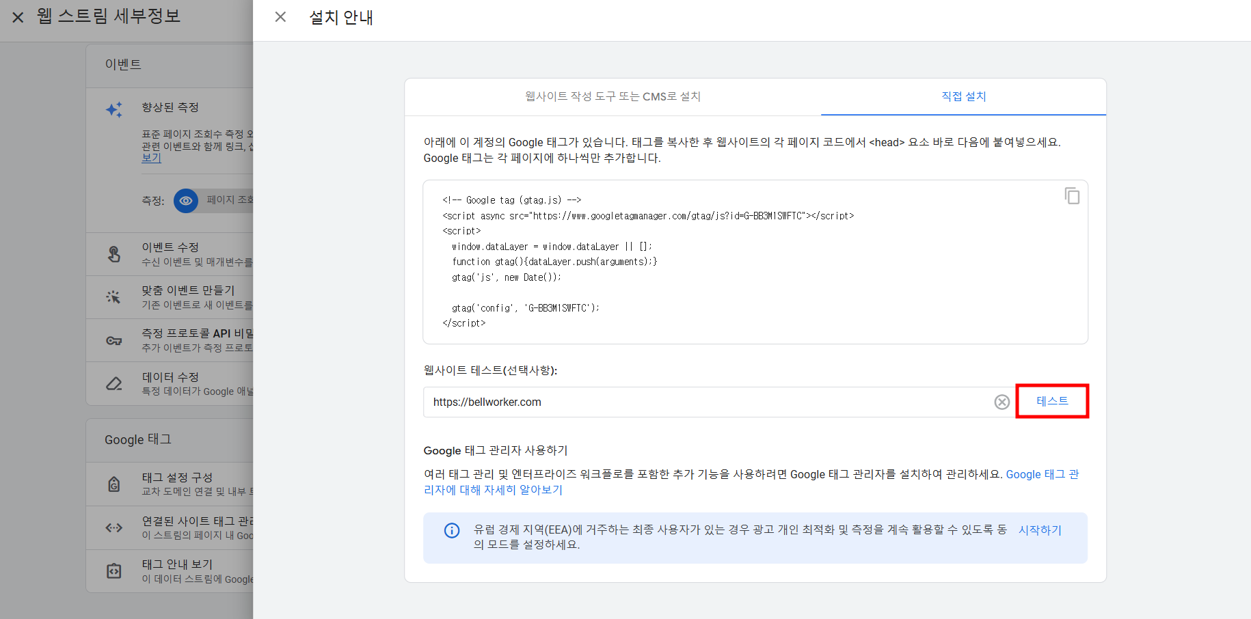Click the gtag config code line
Viewport: 1251px width, 619px height.
(525, 308)
